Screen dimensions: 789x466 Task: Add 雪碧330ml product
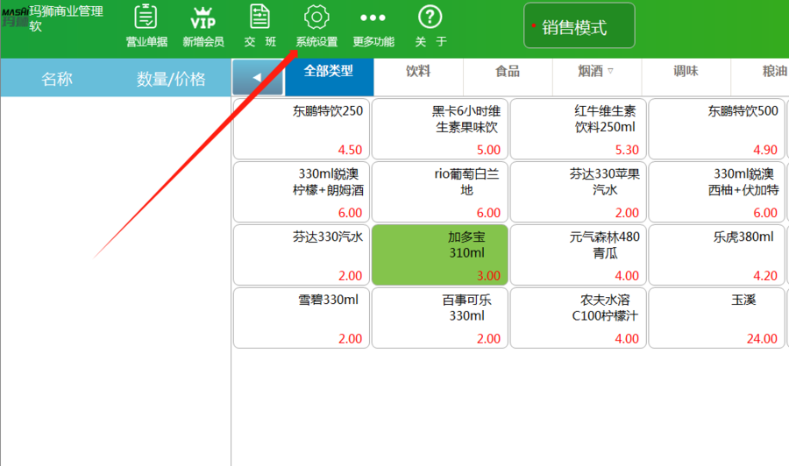(302, 318)
